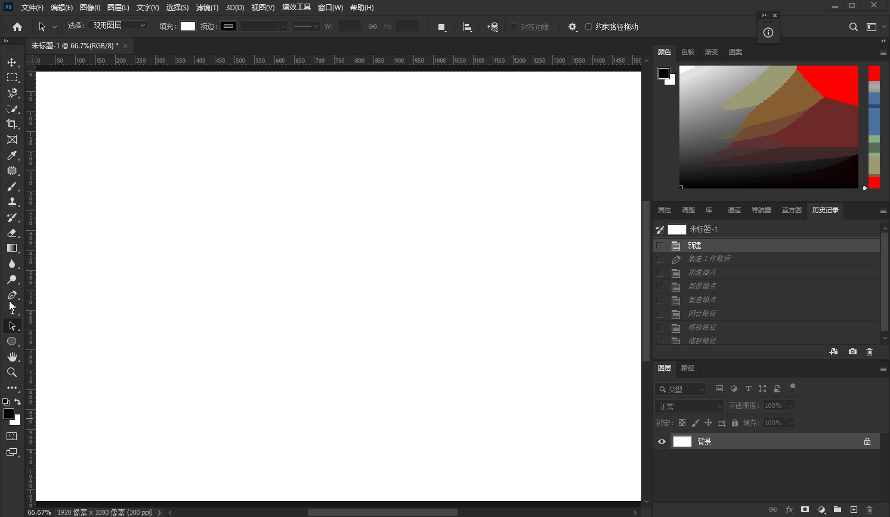Open the workspace switcher dropdown
The width and height of the screenshot is (890, 517).
coord(874,27)
